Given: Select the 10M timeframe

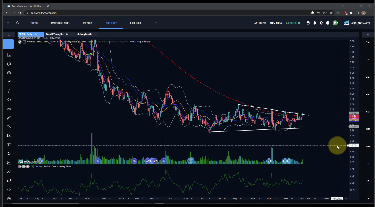Looking at the screenshot, I should coord(368,129).
